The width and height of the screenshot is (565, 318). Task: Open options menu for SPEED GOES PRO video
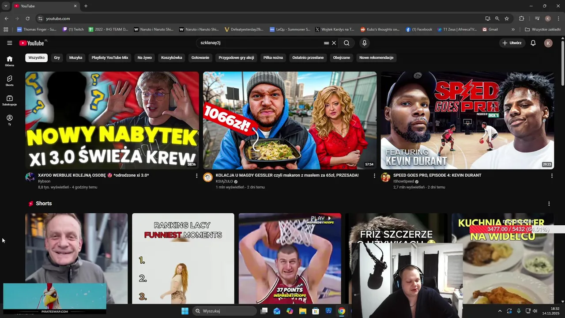pos(552,176)
